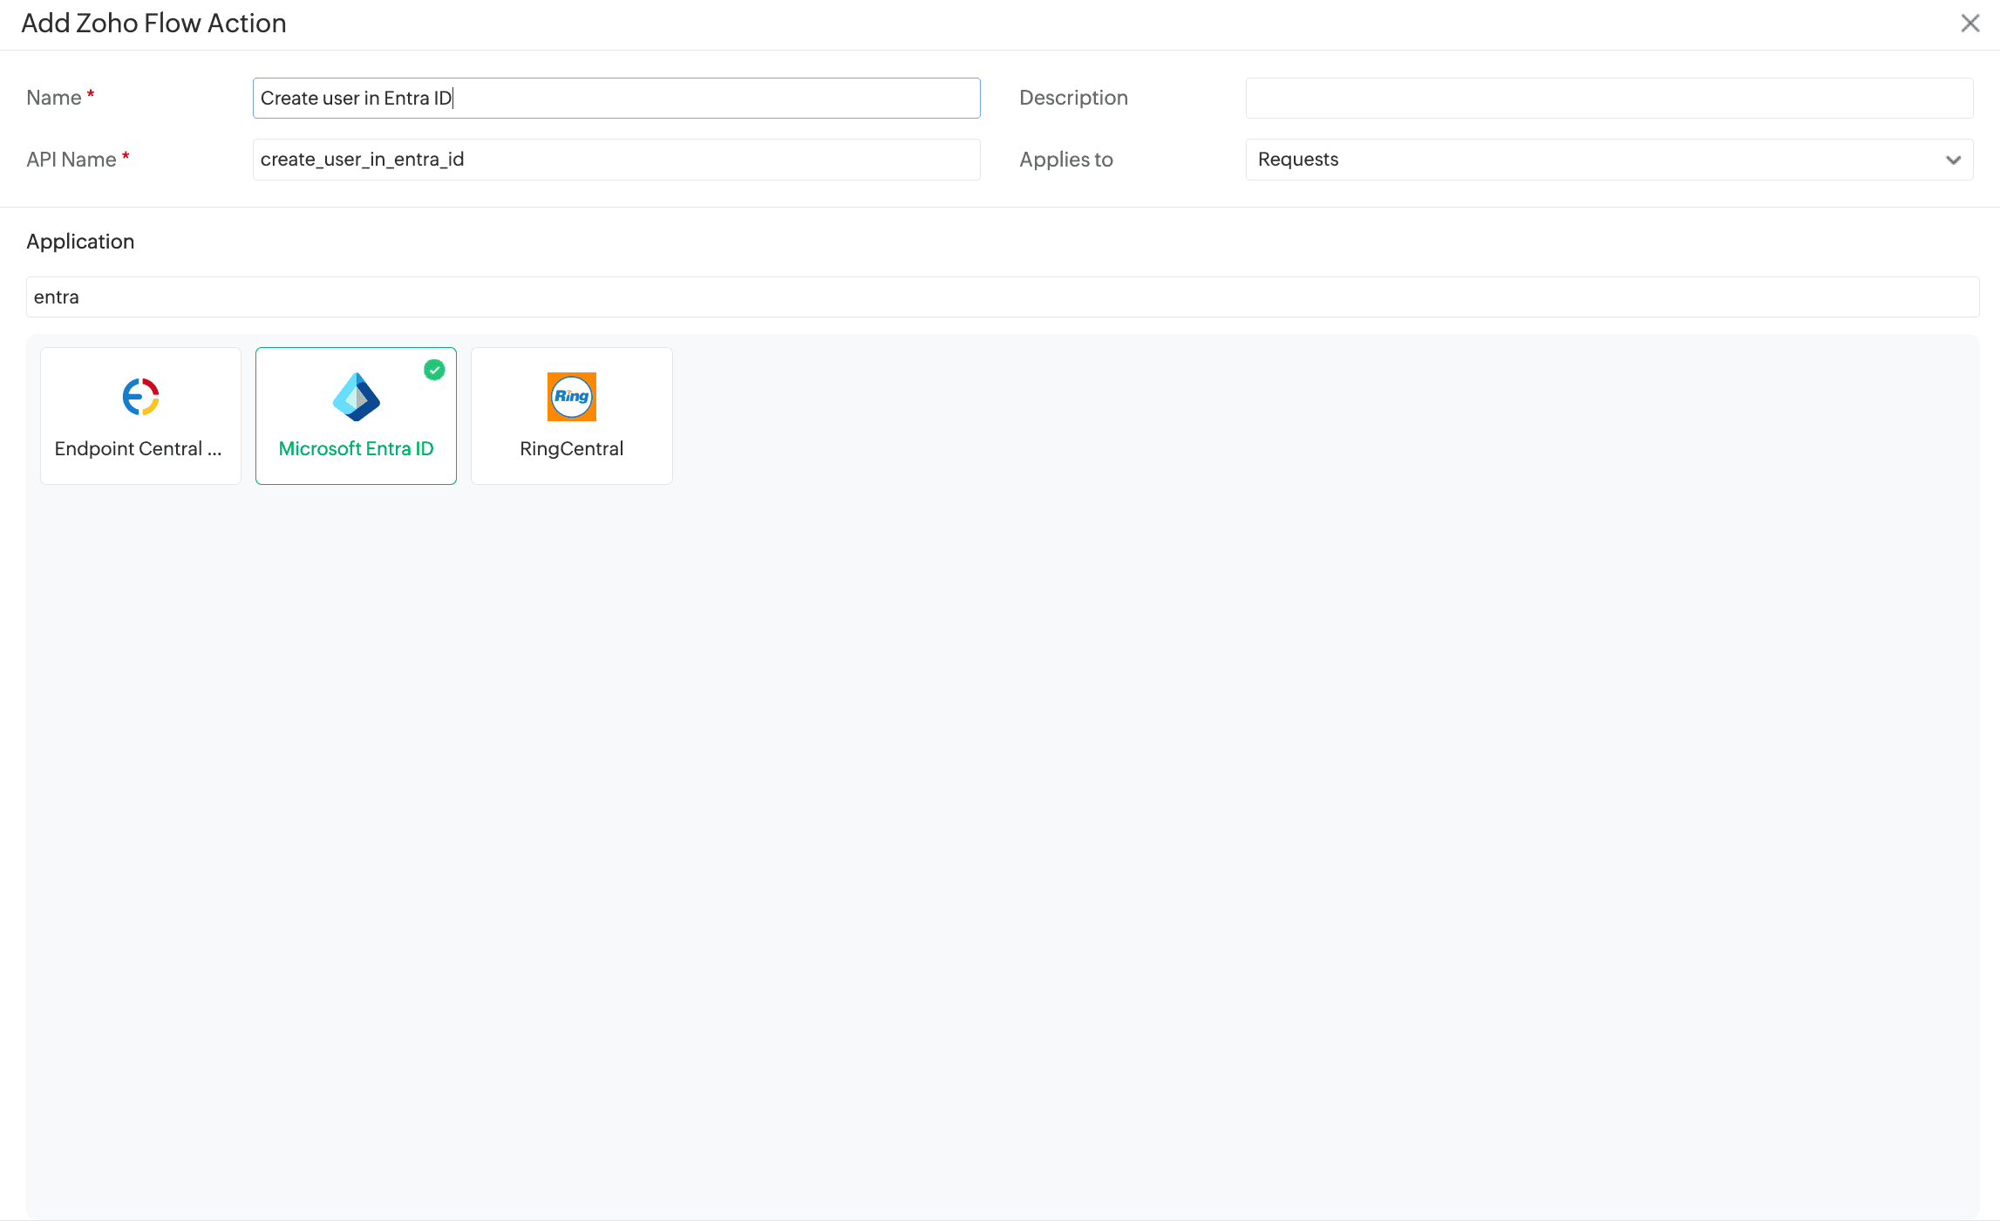Close the Add Zoho Flow Action dialog
Viewport: 2000px width, 1221px height.
pos(1969,24)
